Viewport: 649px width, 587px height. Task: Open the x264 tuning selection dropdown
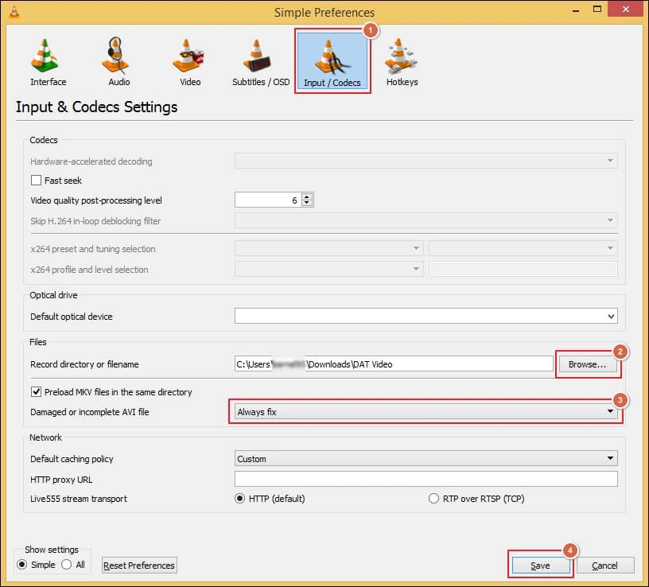pos(523,248)
